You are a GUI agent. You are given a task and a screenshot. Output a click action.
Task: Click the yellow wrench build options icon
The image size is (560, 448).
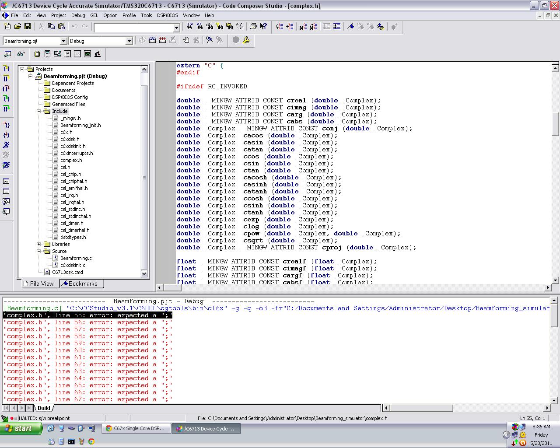[x=246, y=40]
